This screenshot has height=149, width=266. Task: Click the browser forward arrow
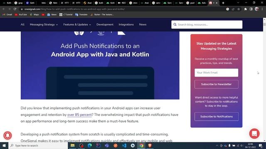tap(9, 9)
